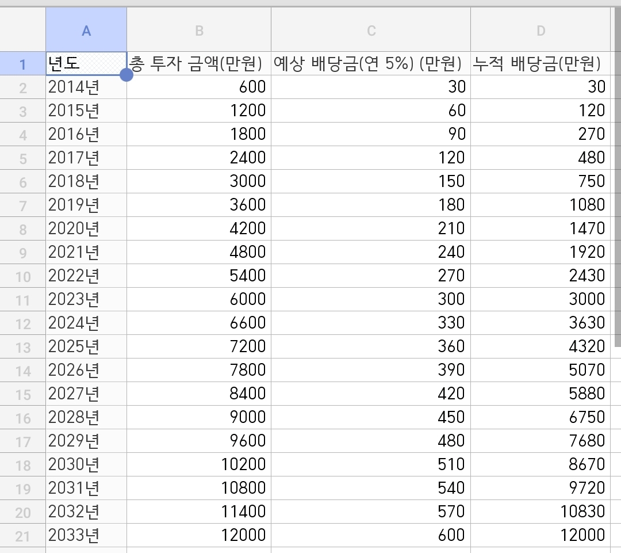The image size is (621, 553).
Task: Select cell containing 년도
Action: (86, 63)
